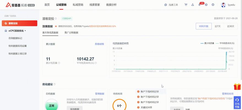Viewport: 242px width, 110px height.
Task: Click the account person icon beside the cart
Action: [193, 5]
